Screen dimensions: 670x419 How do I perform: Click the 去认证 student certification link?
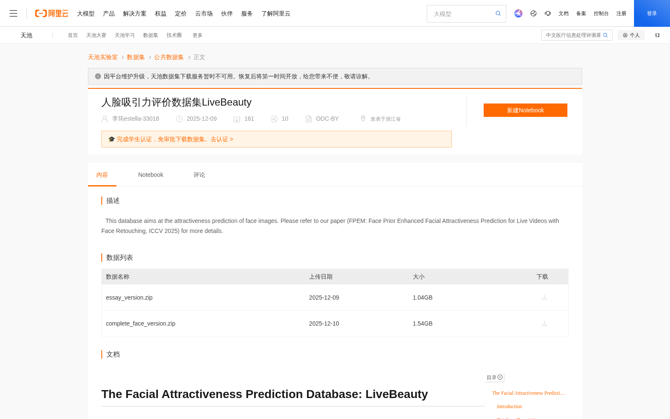coord(222,139)
